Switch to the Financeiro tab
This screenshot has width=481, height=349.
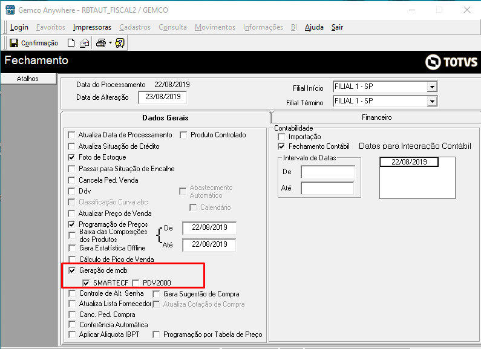[376, 117]
